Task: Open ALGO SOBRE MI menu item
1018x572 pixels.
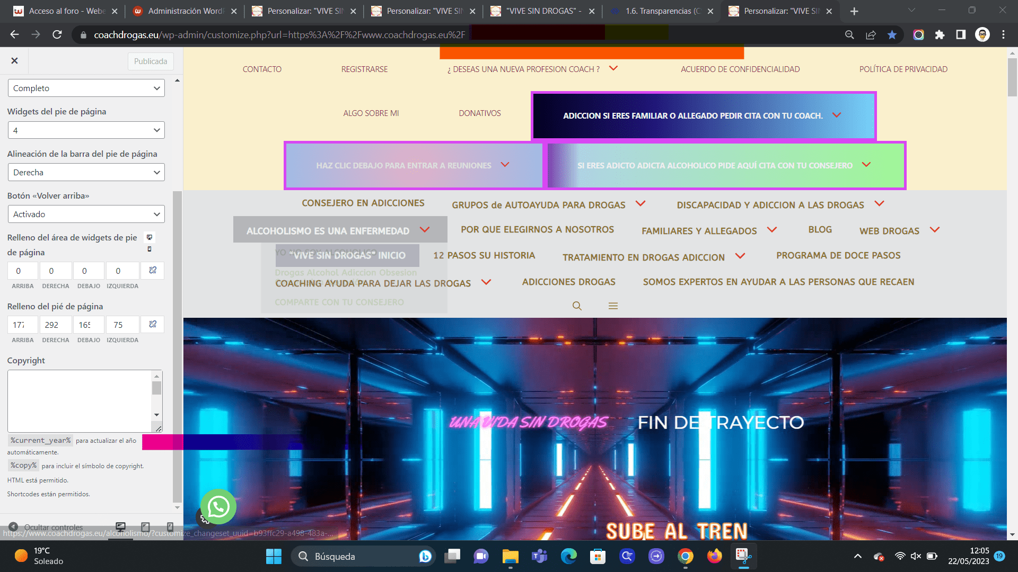Action: (371, 113)
